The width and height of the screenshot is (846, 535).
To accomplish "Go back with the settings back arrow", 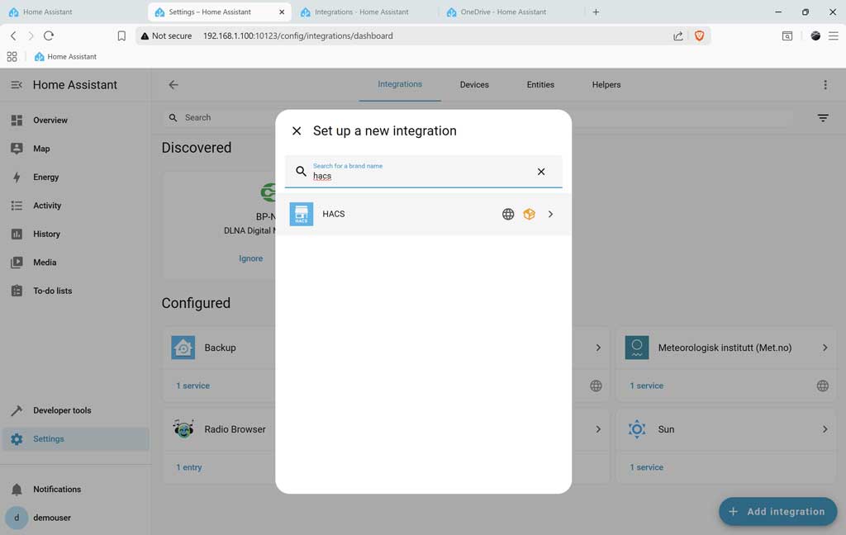I will click(173, 85).
